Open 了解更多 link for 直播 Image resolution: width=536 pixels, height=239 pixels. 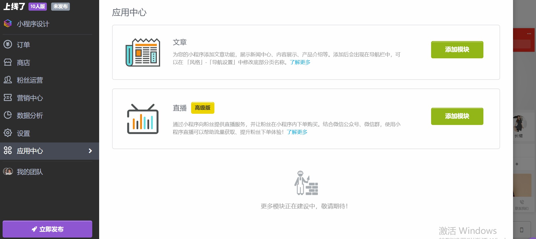pos(297,132)
